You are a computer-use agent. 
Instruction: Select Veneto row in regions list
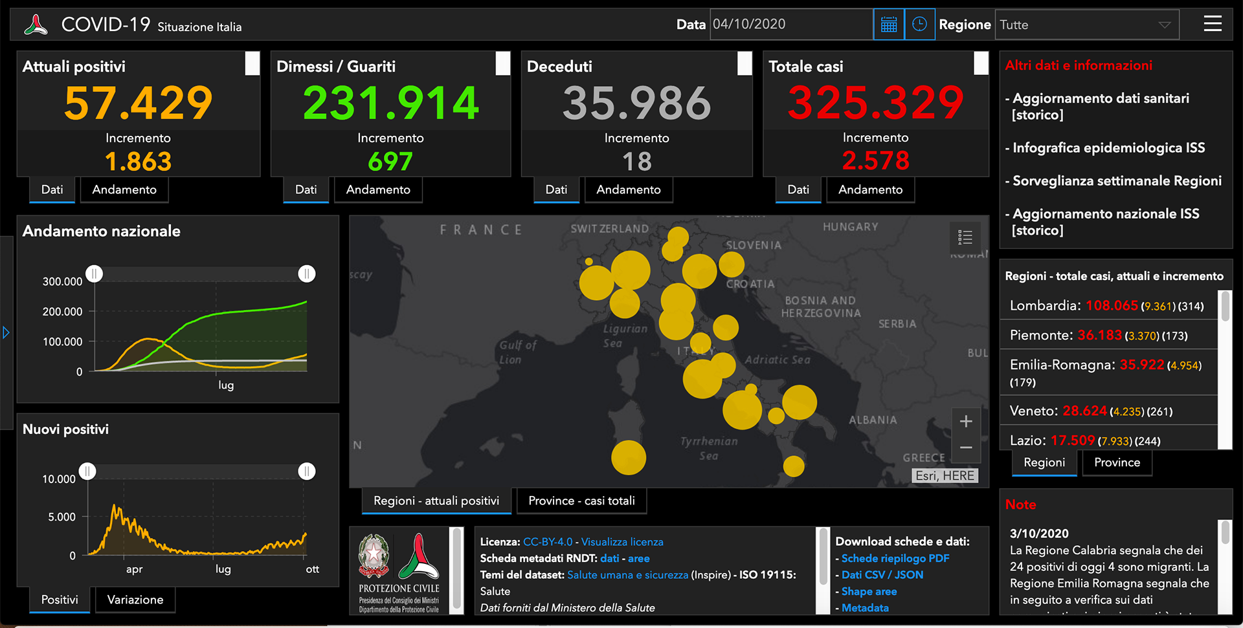pyautogui.click(x=1109, y=410)
